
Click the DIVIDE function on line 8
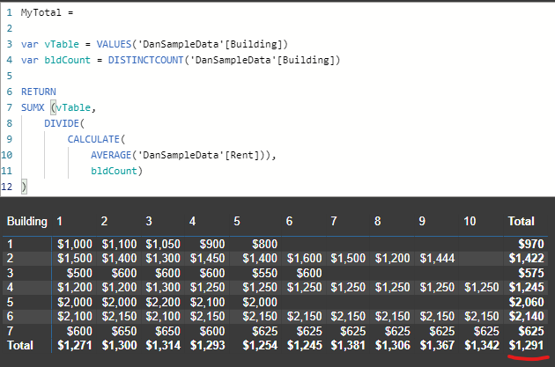tap(62, 123)
